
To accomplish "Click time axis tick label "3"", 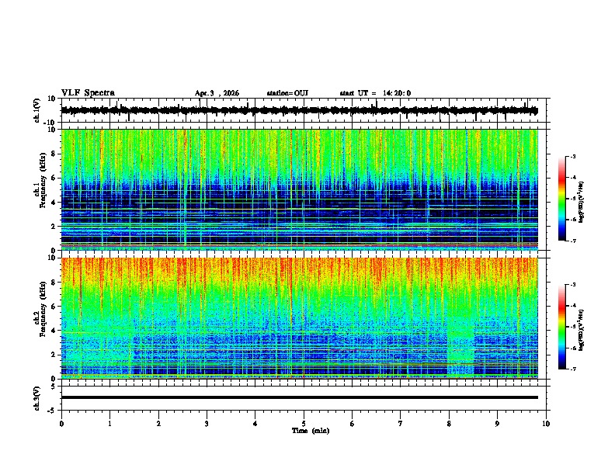I will pyautogui.click(x=207, y=424).
